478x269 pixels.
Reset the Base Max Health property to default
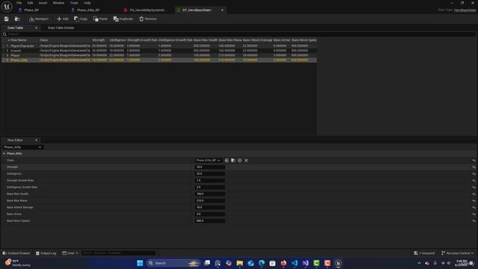click(x=474, y=194)
